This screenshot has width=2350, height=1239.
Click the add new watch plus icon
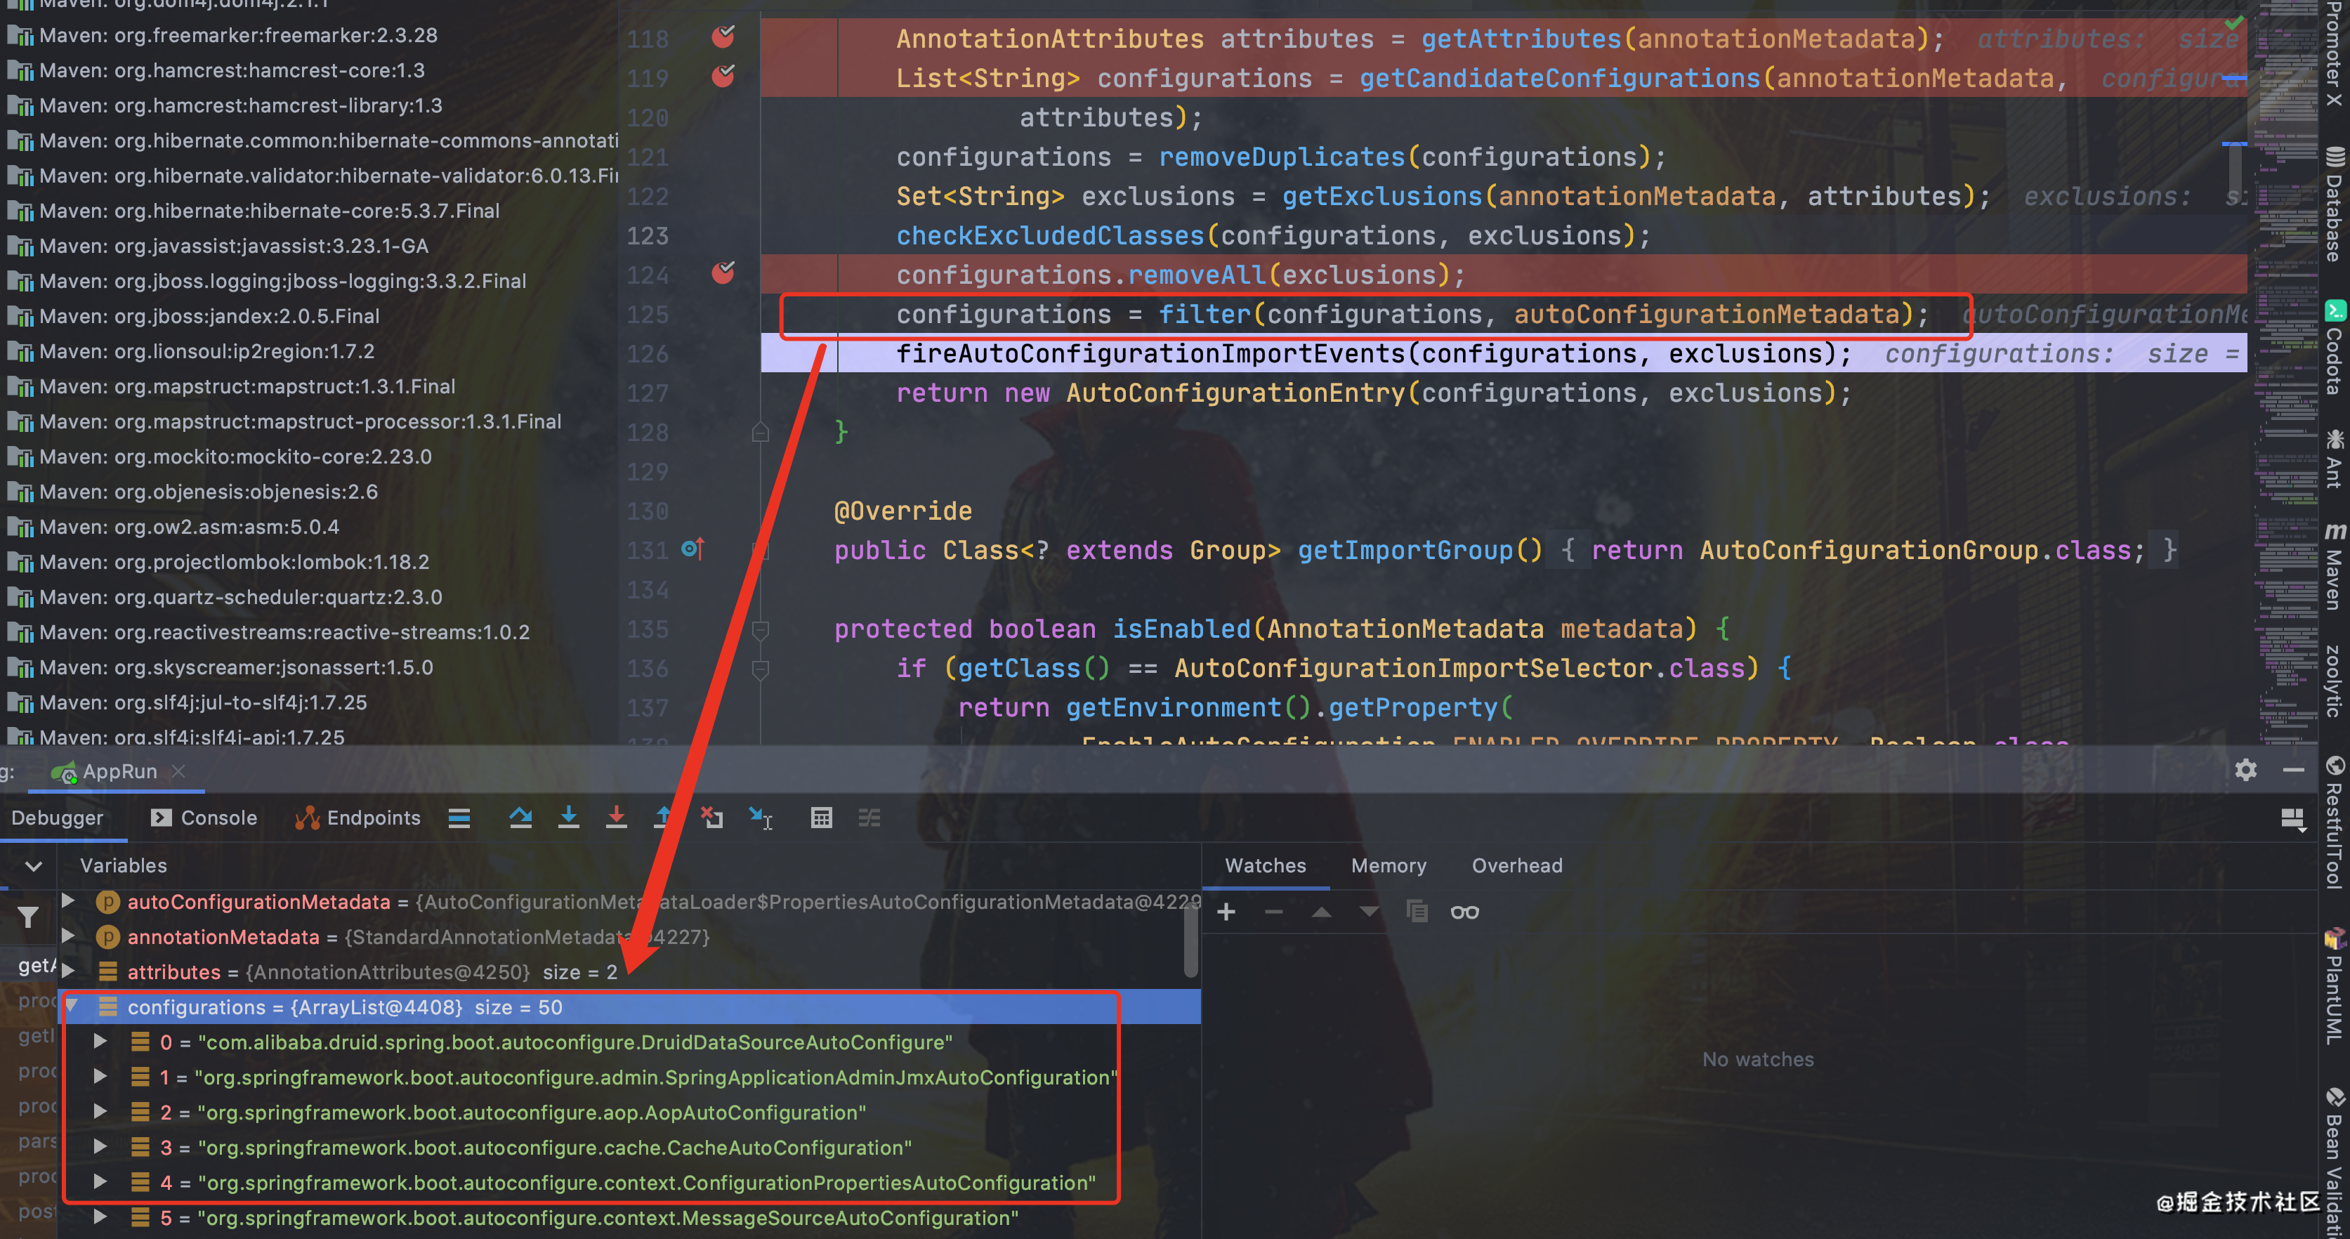(1226, 912)
